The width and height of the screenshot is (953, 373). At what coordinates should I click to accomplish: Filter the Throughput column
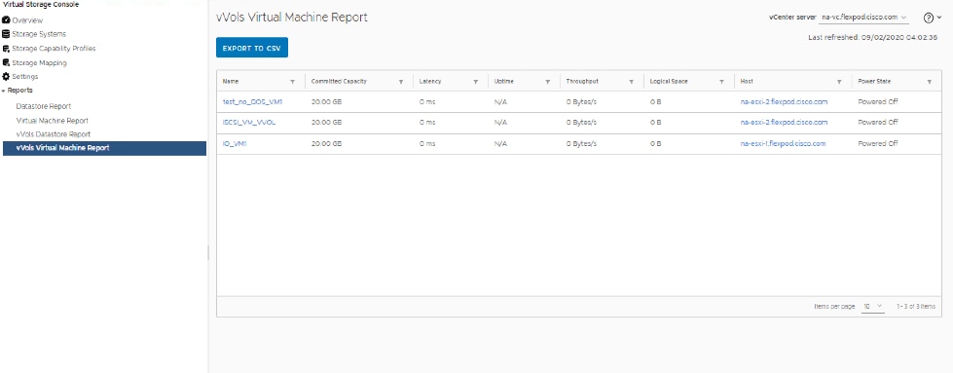[x=632, y=82]
